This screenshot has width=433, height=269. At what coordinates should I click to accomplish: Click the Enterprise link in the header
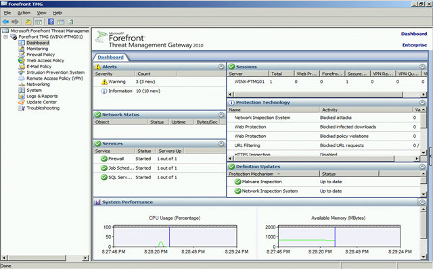[x=415, y=45]
